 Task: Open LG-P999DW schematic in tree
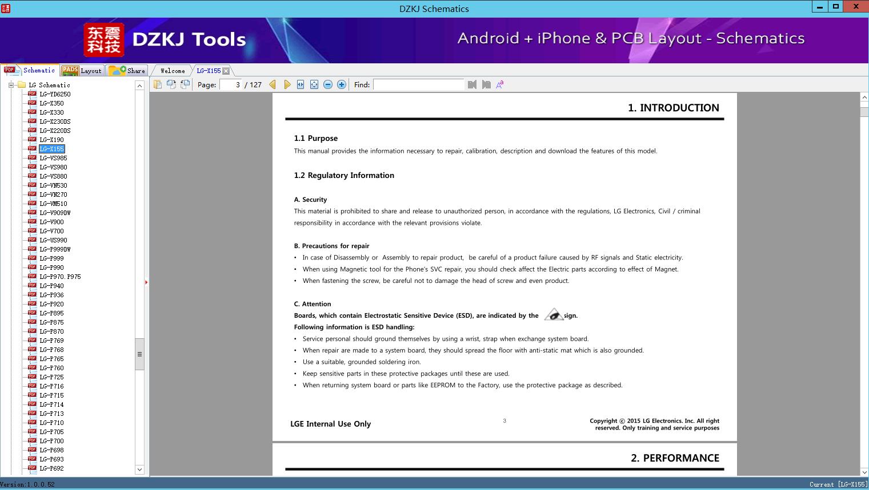[x=55, y=249]
